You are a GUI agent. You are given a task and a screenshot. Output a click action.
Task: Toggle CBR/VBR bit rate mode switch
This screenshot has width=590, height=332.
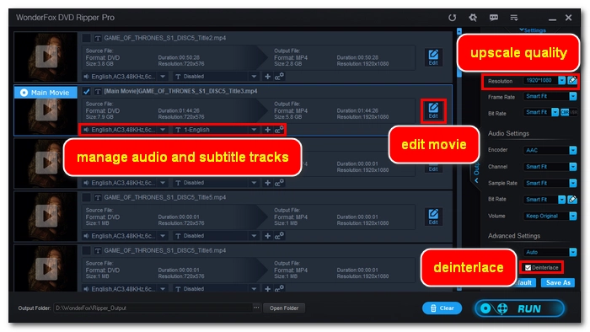click(569, 112)
